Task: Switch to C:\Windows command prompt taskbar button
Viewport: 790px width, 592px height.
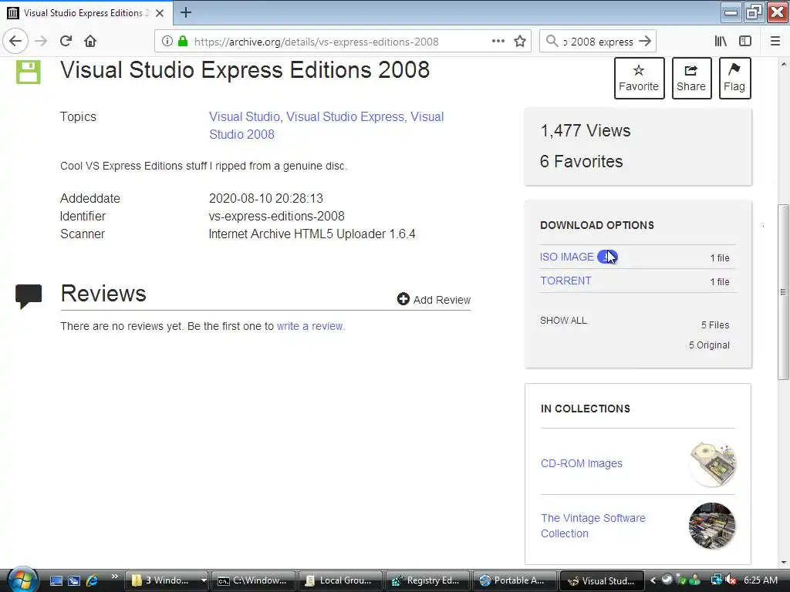Action: pos(253,580)
